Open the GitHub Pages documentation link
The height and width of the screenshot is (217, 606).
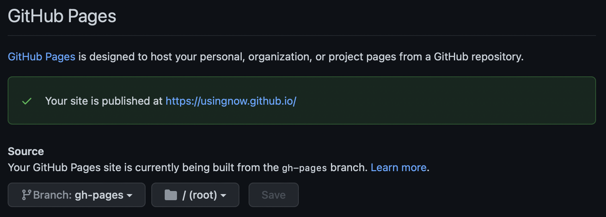point(42,57)
